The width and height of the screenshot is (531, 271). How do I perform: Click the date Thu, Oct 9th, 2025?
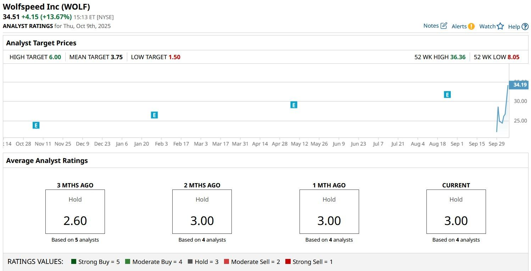[87, 26]
